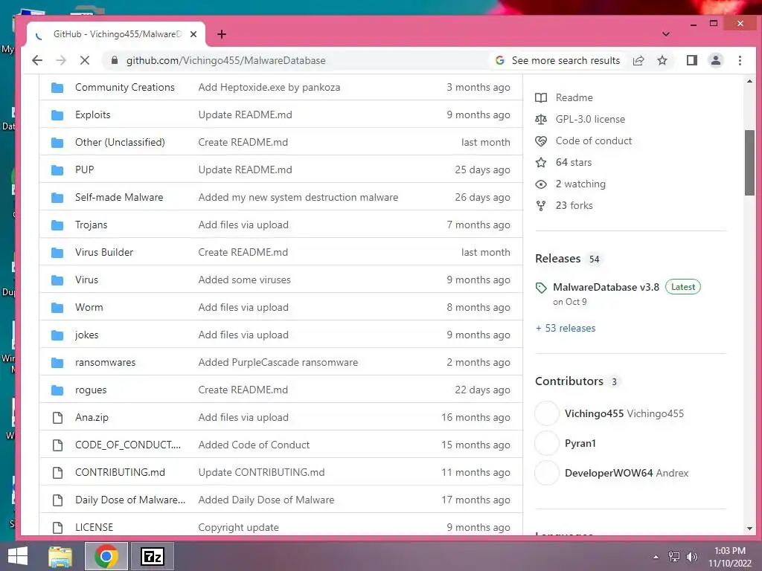762x571 pixels.
Task: Click the Other (Unclassified) folder icon
Action: tap(57, 142)
